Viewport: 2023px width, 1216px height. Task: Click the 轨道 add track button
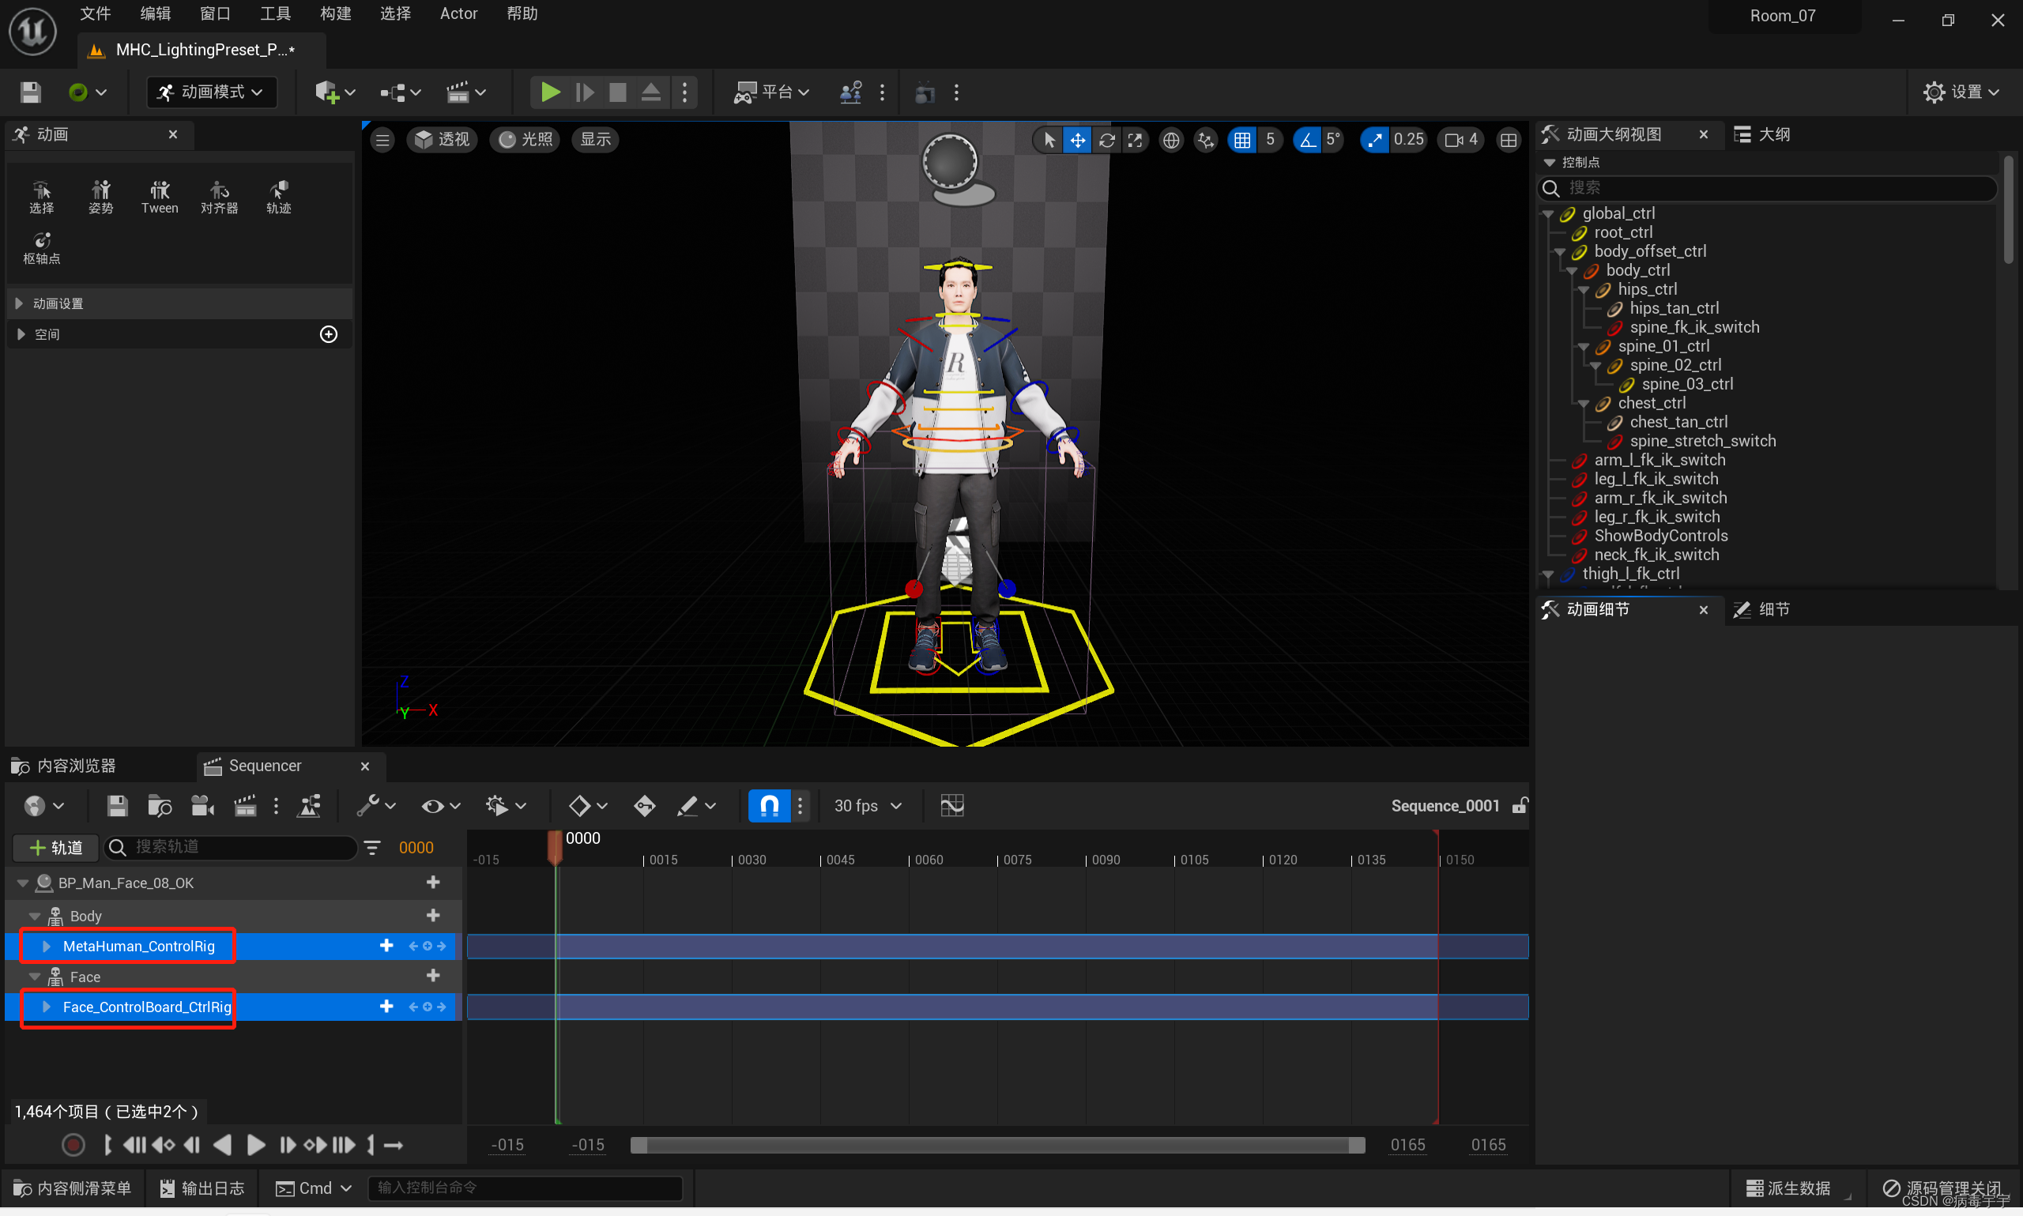[x=54, y=847]
